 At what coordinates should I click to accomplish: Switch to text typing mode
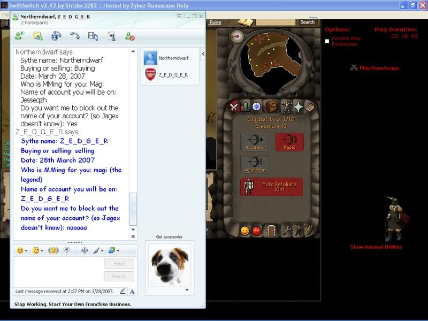(132, 291)
